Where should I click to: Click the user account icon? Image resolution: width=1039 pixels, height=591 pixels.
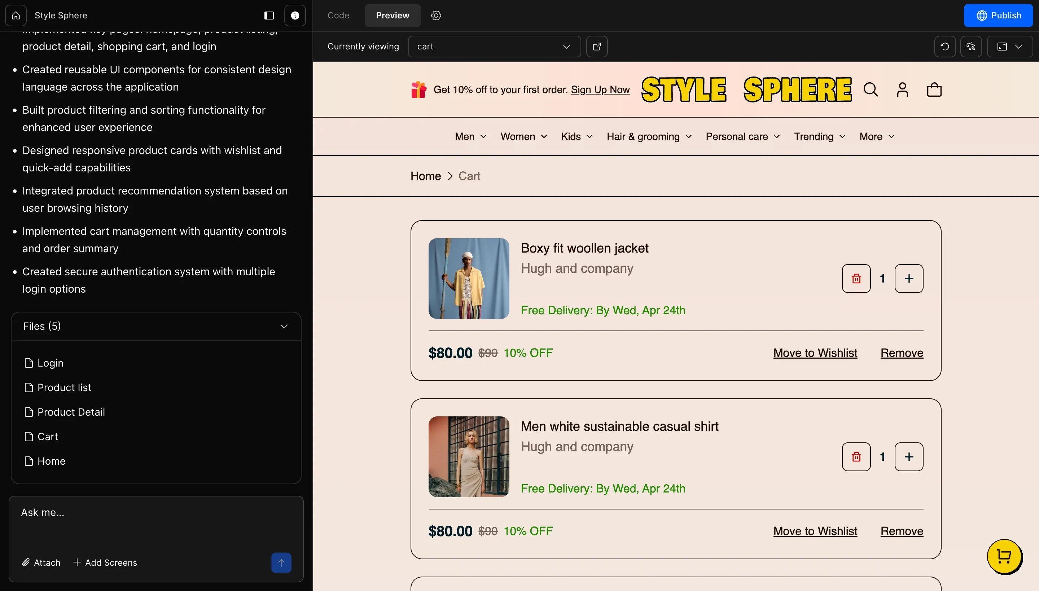point(902,90)
